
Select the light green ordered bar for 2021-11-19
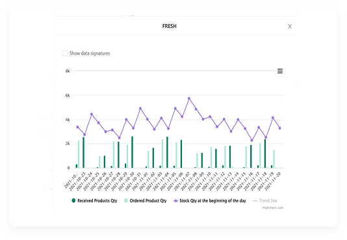274,159
